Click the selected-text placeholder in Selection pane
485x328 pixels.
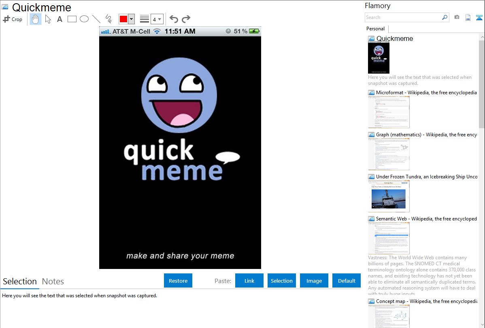(x=79, y=296)
